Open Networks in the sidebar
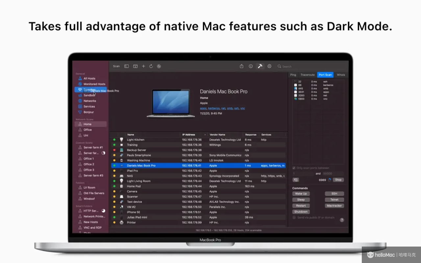Viewport: 421px width, 263px height. [x=90, y=101]
